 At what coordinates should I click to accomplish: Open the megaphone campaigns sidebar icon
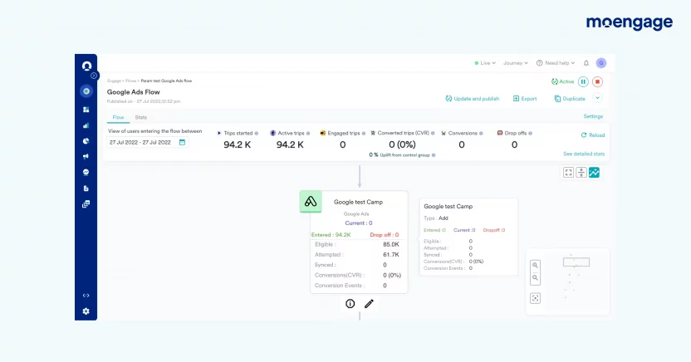[86, 156]
